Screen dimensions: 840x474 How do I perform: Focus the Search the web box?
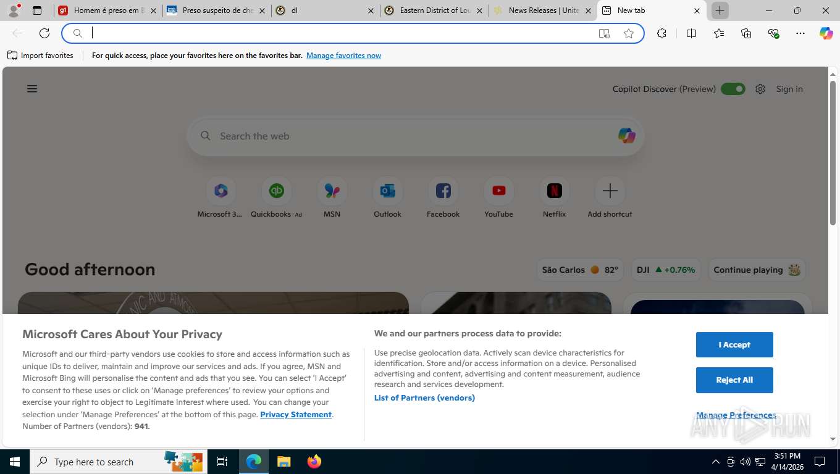click(x=415, y=136)
